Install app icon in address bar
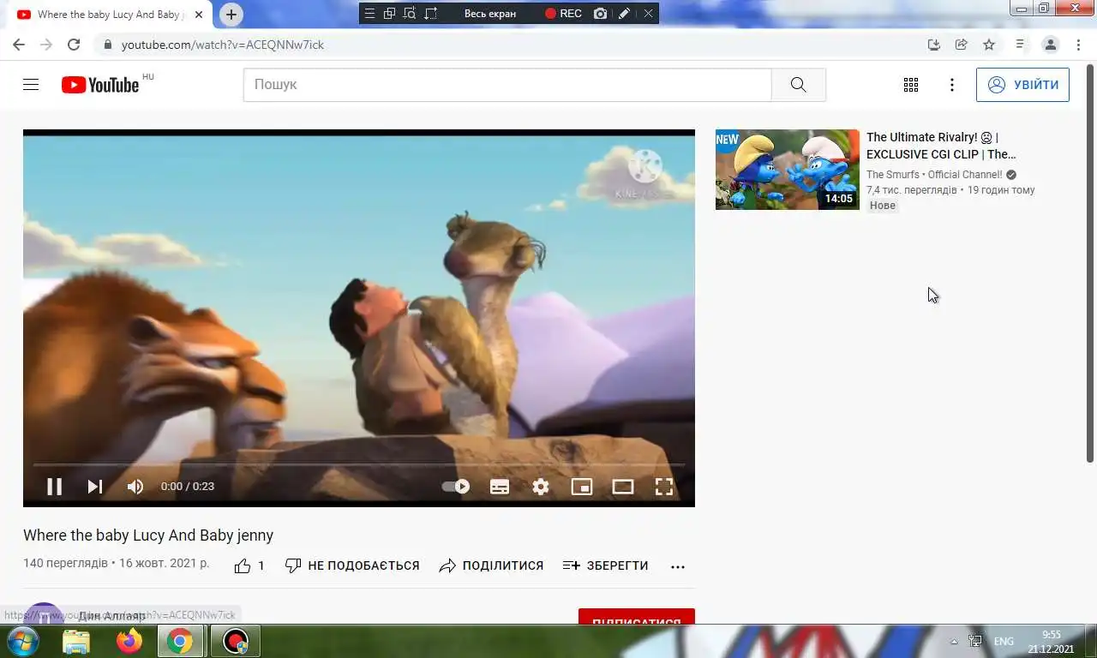This screenshot has width=1097, height=658. click(934, 45)
